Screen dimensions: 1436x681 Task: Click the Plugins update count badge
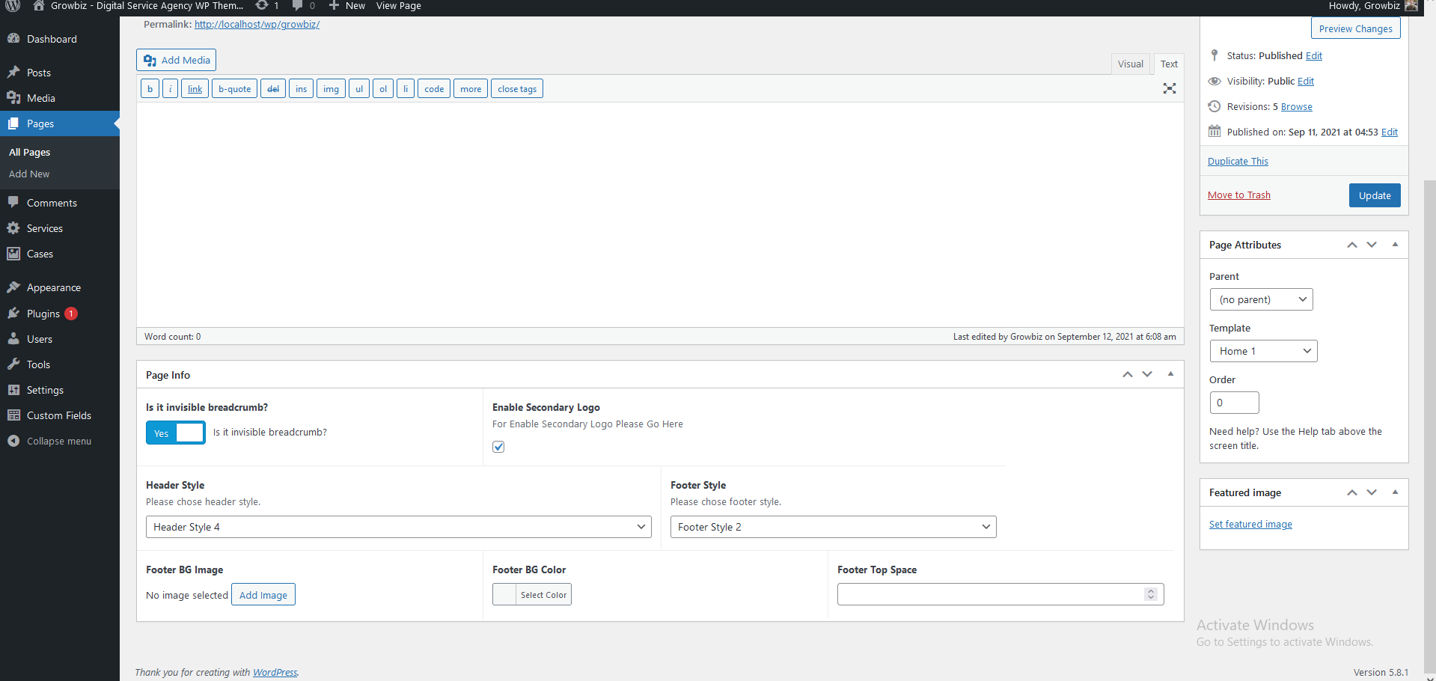point(71,314)
